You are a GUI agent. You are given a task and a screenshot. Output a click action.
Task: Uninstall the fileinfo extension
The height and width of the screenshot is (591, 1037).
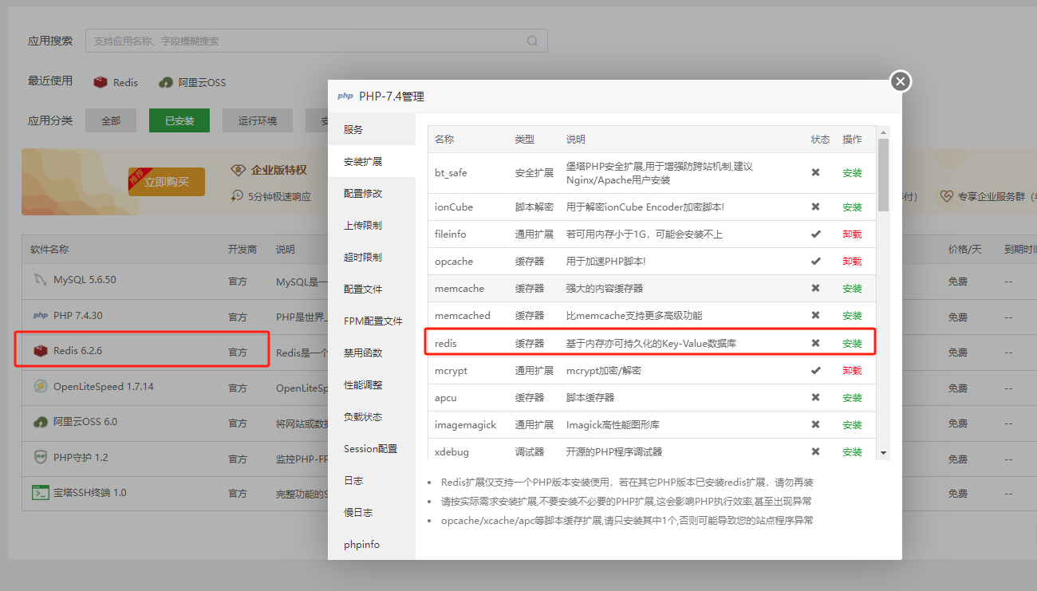(x=852, y=234)
